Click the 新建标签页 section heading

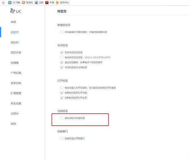coord(64,25)
